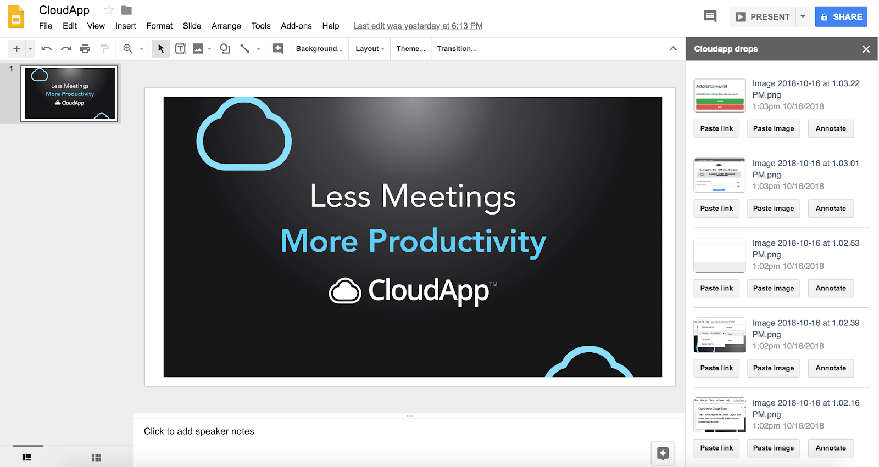Viewport: 879px width, 467px height.
Task: Paste image for Image 1.03.01 PM
Action: pyautogui.click(x=774, y=209)
